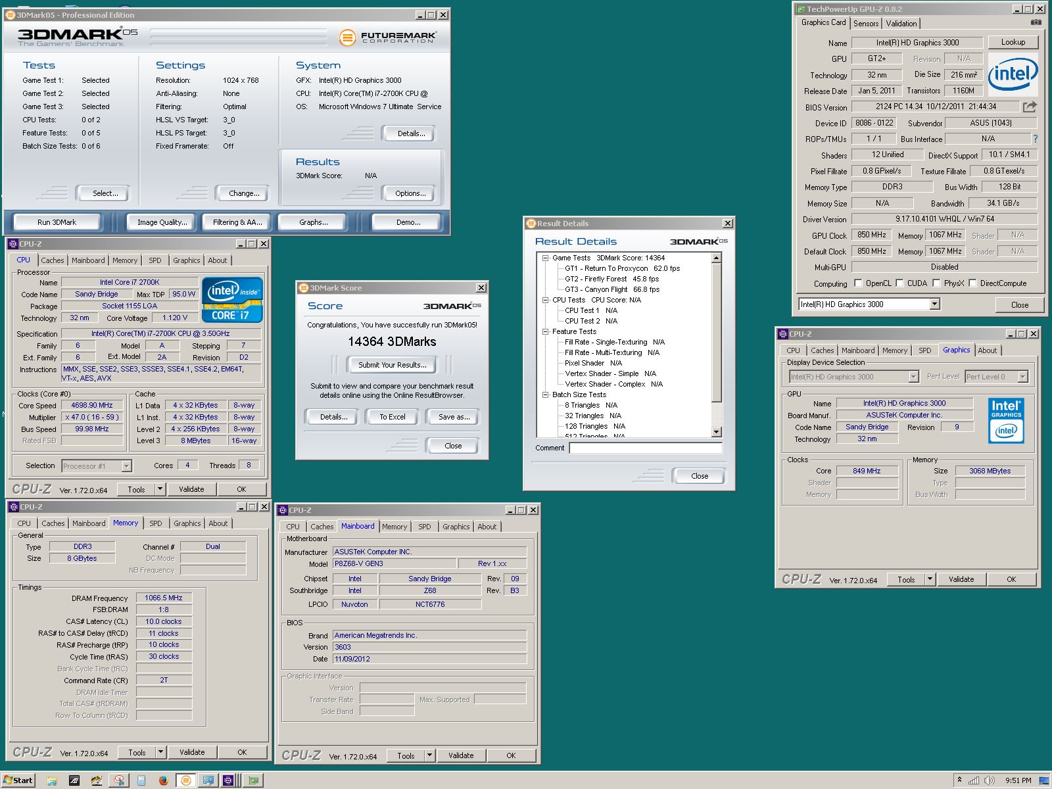
Task: Click the 3DMark Score dialog title icon
Action: pyautogui.click(x=303, y=288)
